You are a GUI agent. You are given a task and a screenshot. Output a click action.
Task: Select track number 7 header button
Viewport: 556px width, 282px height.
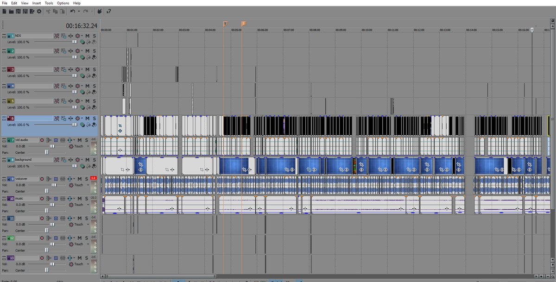(x=11, y=140)
